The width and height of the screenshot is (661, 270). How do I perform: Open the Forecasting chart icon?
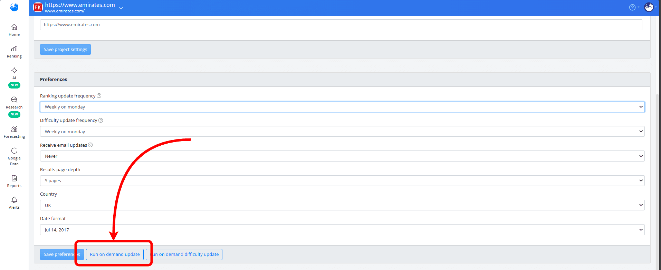[14, 129]
